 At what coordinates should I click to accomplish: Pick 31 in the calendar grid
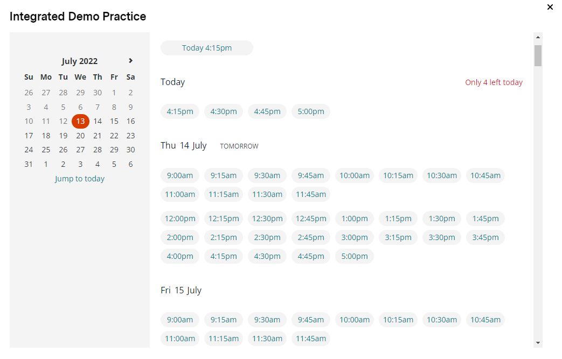coord(29,164)
